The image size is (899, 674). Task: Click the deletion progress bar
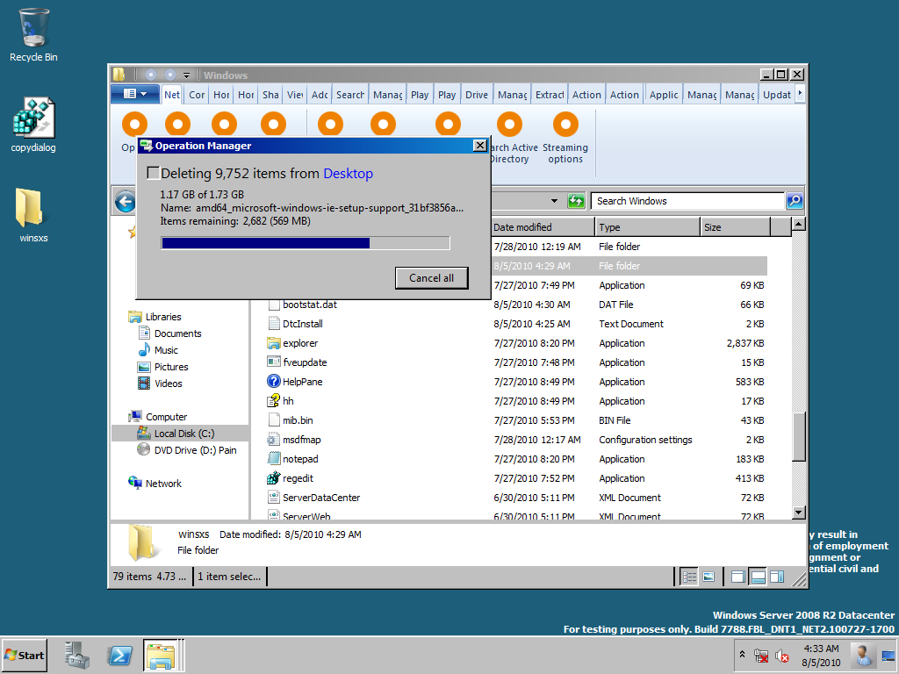click(x=306, y=244)
